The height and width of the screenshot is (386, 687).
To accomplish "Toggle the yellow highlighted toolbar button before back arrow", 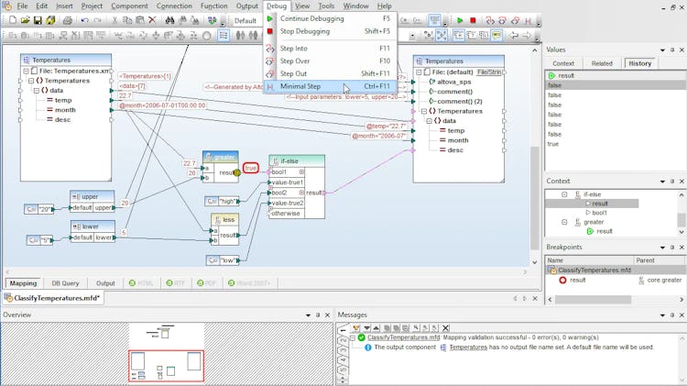I will point(496,36).
